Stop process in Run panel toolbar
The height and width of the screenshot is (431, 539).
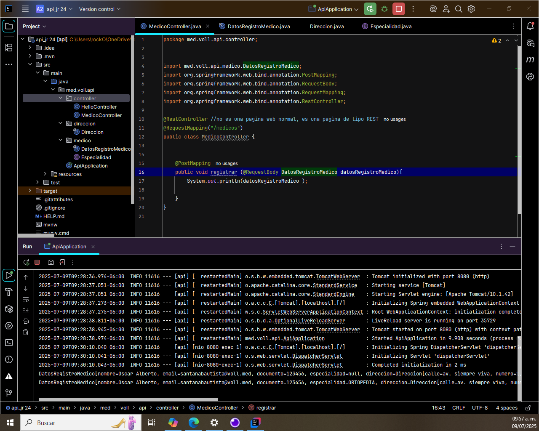coord(37,262)
